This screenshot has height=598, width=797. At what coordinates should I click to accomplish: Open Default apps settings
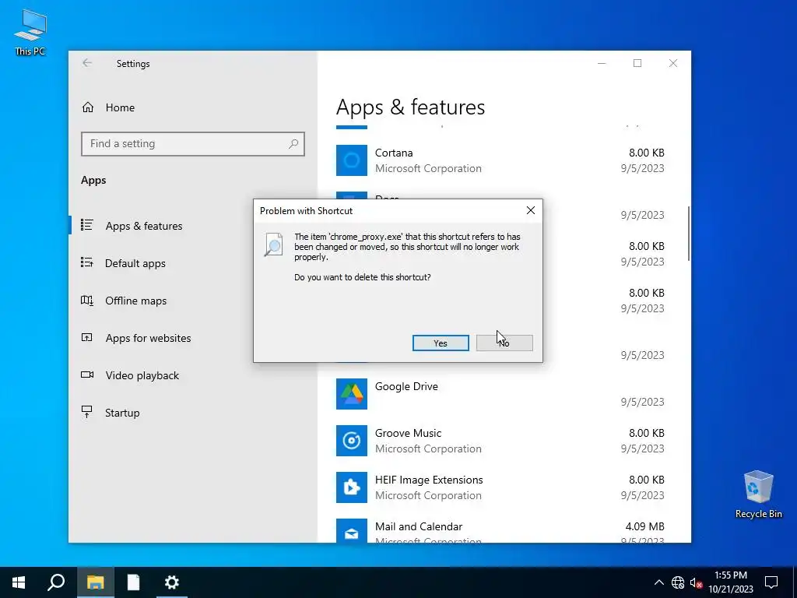click(135, 263)
